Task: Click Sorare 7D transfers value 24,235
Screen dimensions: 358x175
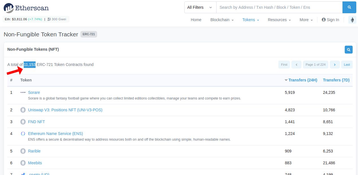Action: click(x=329, y=92)
